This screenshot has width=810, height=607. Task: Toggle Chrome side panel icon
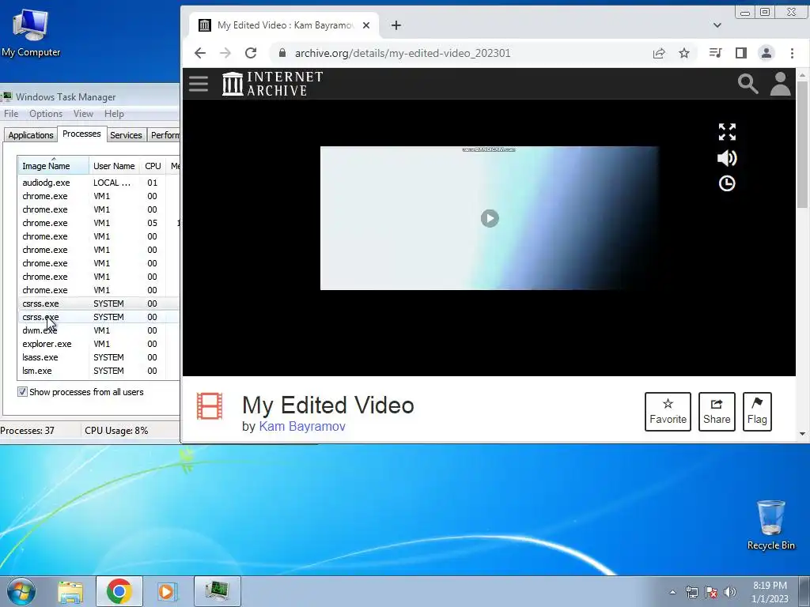click(x=740, y=53)
